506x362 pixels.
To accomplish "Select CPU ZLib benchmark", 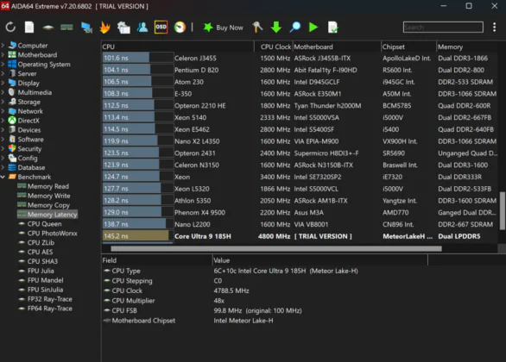I will point(41,242).
